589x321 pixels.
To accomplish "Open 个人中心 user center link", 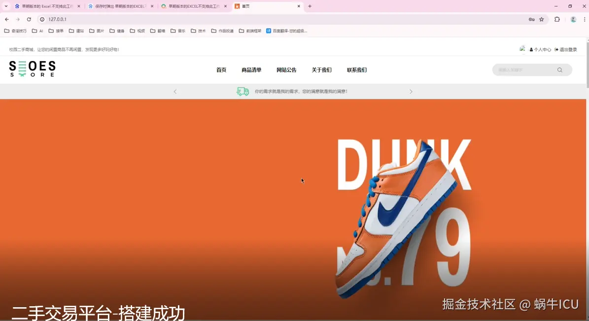I will 540,50.
